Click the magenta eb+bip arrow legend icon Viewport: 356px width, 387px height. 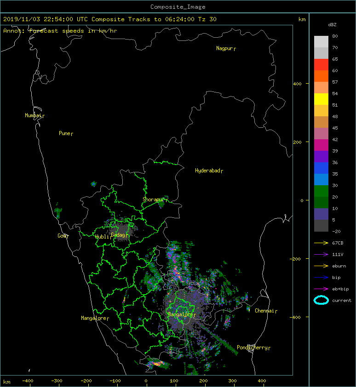[321, 289]
